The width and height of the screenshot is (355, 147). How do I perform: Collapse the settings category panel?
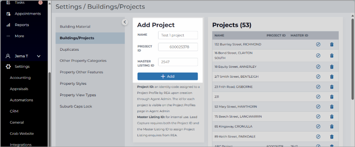(x=125, y=22)
